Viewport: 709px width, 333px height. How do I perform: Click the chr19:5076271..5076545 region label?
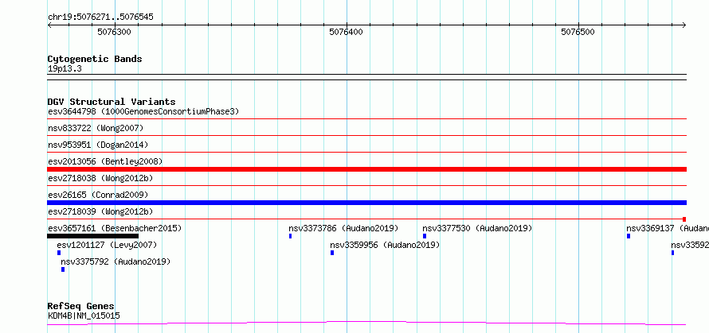(101, 17)
